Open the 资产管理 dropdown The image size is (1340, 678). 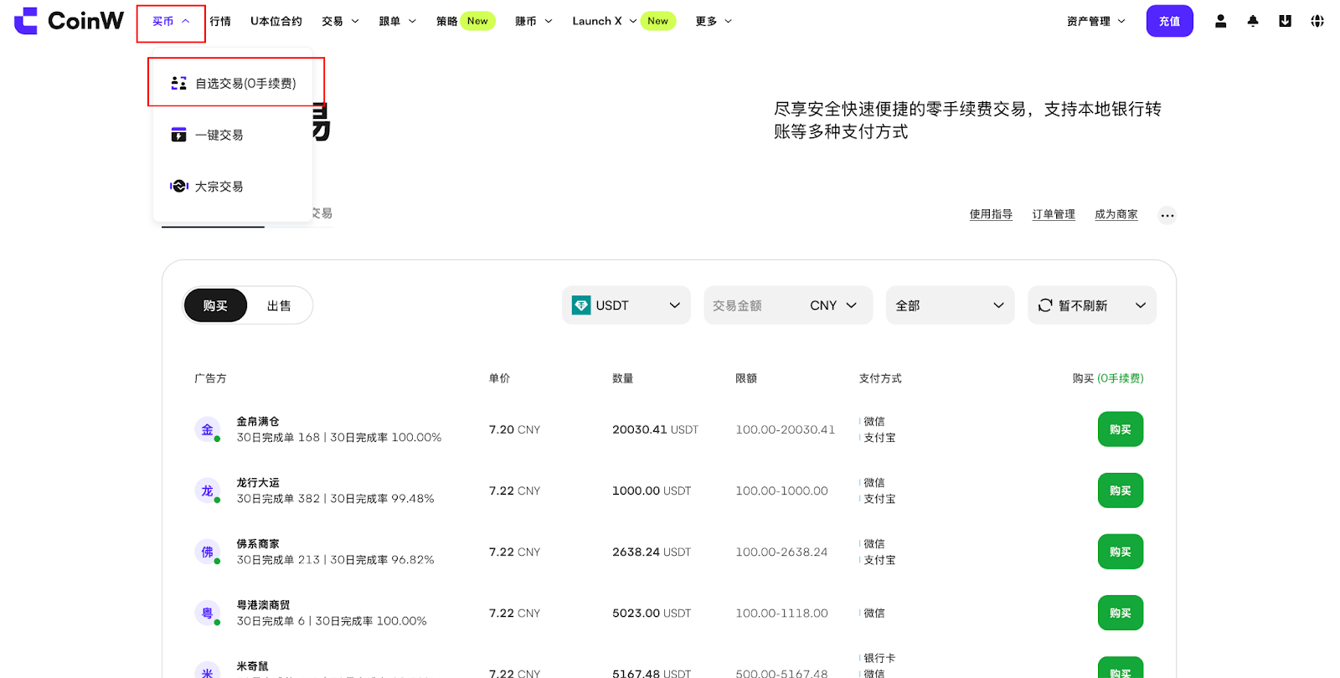(1096, 22)
